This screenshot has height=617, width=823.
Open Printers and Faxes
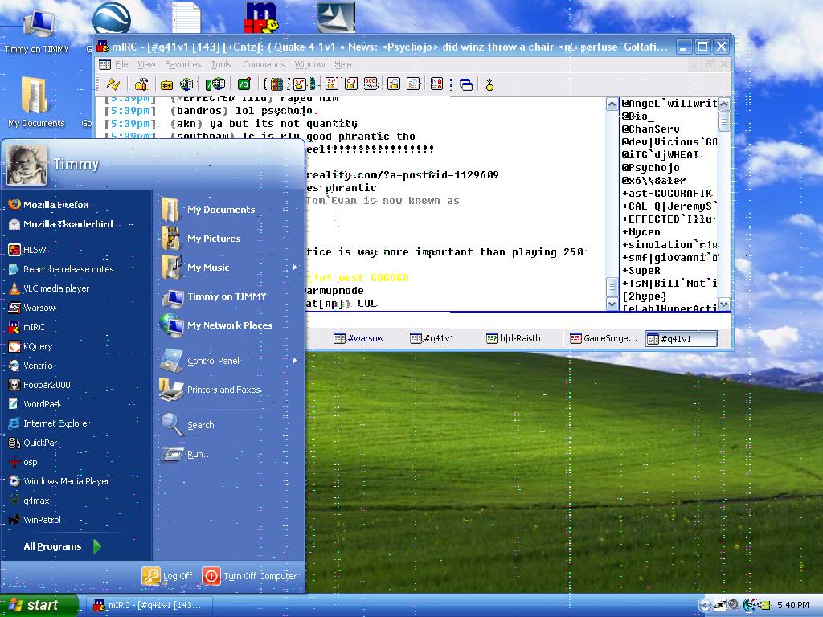(211, 390)
